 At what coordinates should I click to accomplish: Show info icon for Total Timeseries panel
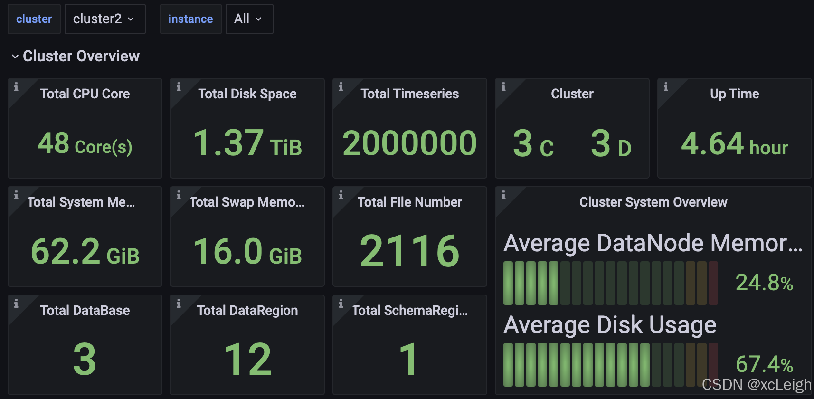click(x=341, y=87)
